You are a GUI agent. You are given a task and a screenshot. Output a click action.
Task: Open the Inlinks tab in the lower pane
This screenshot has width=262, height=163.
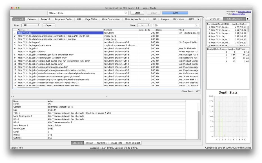89,143
